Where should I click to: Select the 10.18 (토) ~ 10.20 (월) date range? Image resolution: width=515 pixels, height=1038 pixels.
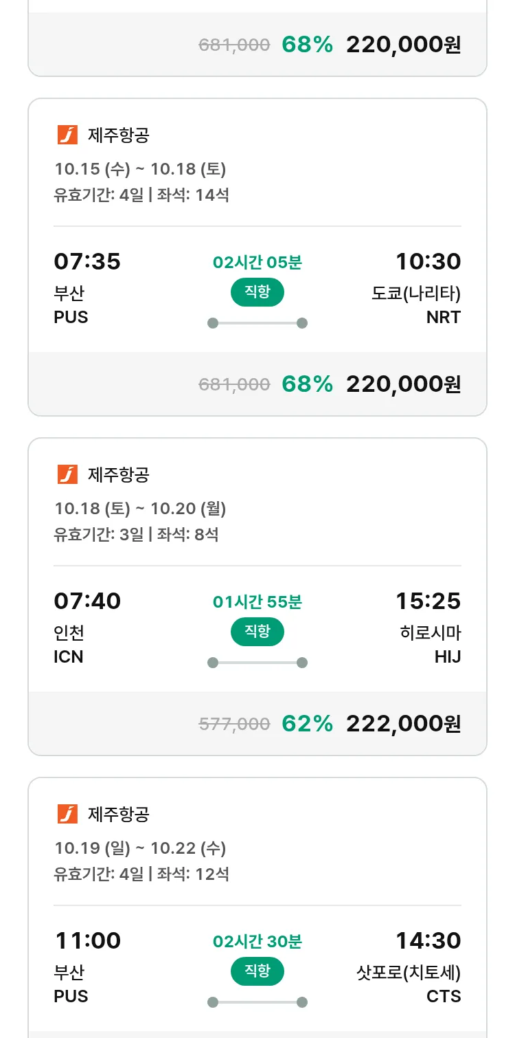pyautogui.click(x=140, y=509)
